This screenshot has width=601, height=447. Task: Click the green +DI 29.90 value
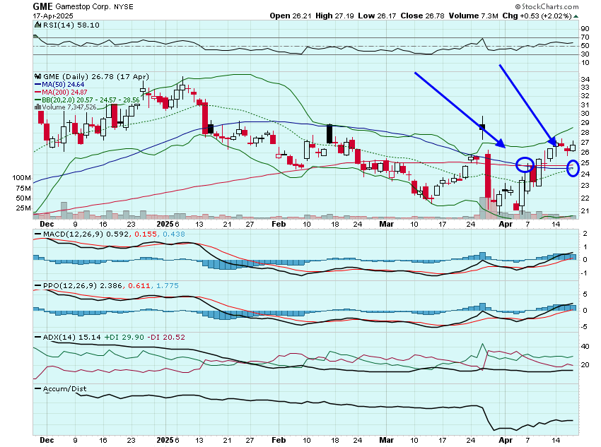coord(124,337)
